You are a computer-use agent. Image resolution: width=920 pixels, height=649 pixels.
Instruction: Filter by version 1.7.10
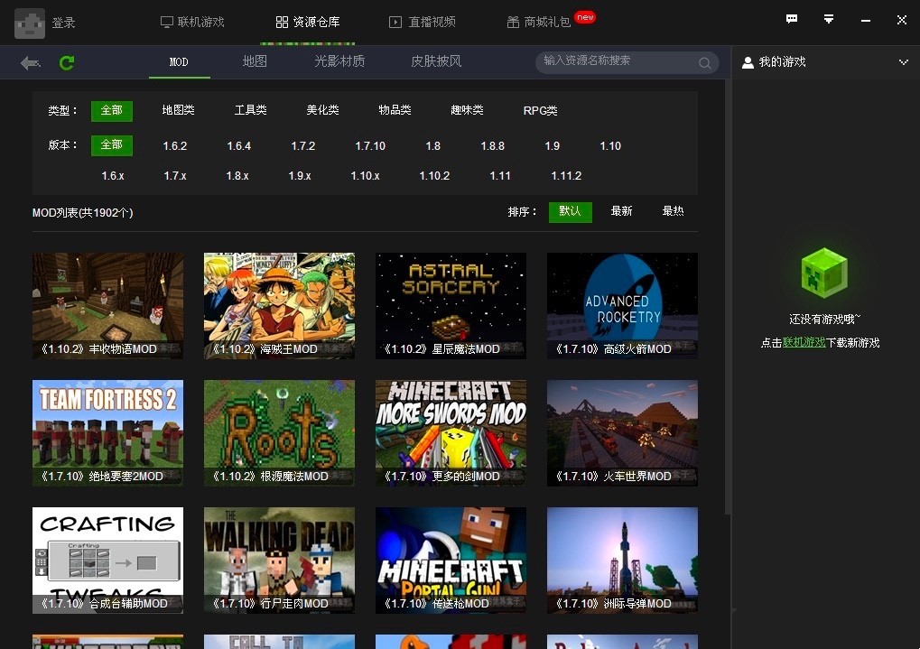click(x=370, y=145)
